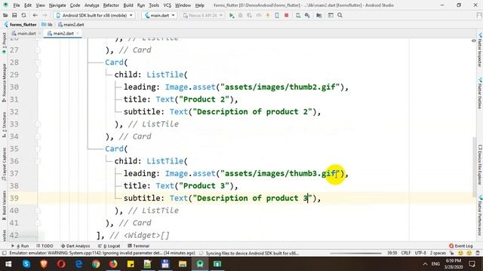This screenshot has width=483, height=271.
Task: Open the Layout Captures side panel
Action: pyautogui.click(x=4, y=164)
